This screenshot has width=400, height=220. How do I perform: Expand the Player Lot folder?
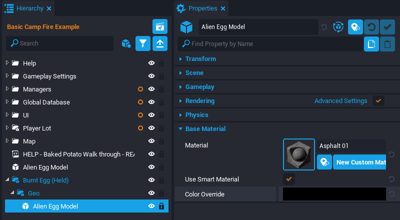pyautogui.click(x=7, y=128)
